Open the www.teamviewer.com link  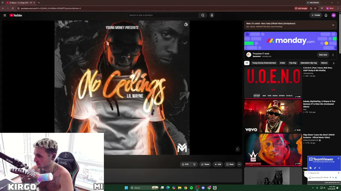click(x=332, y=183)
